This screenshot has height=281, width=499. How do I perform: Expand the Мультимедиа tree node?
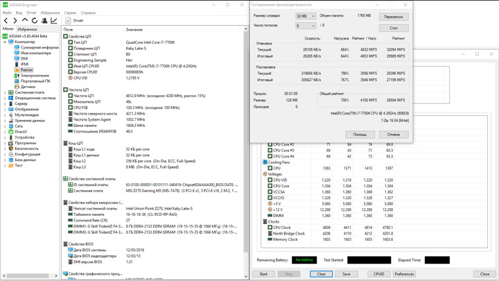[5, 114]
